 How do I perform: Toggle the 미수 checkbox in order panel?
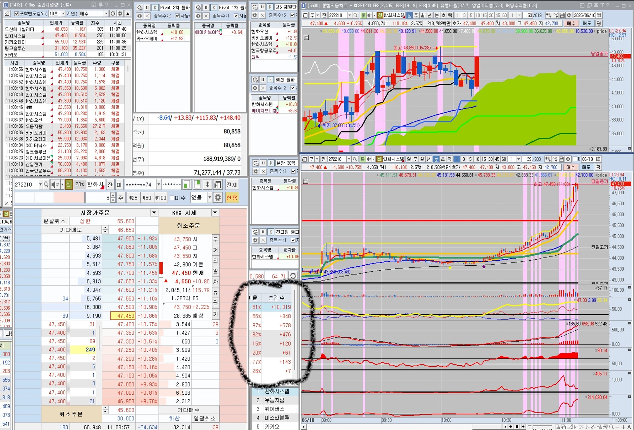pos(172,198)
